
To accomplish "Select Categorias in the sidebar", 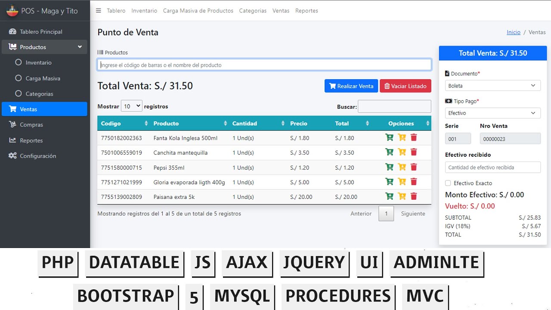I will click(x=45, y=94).
